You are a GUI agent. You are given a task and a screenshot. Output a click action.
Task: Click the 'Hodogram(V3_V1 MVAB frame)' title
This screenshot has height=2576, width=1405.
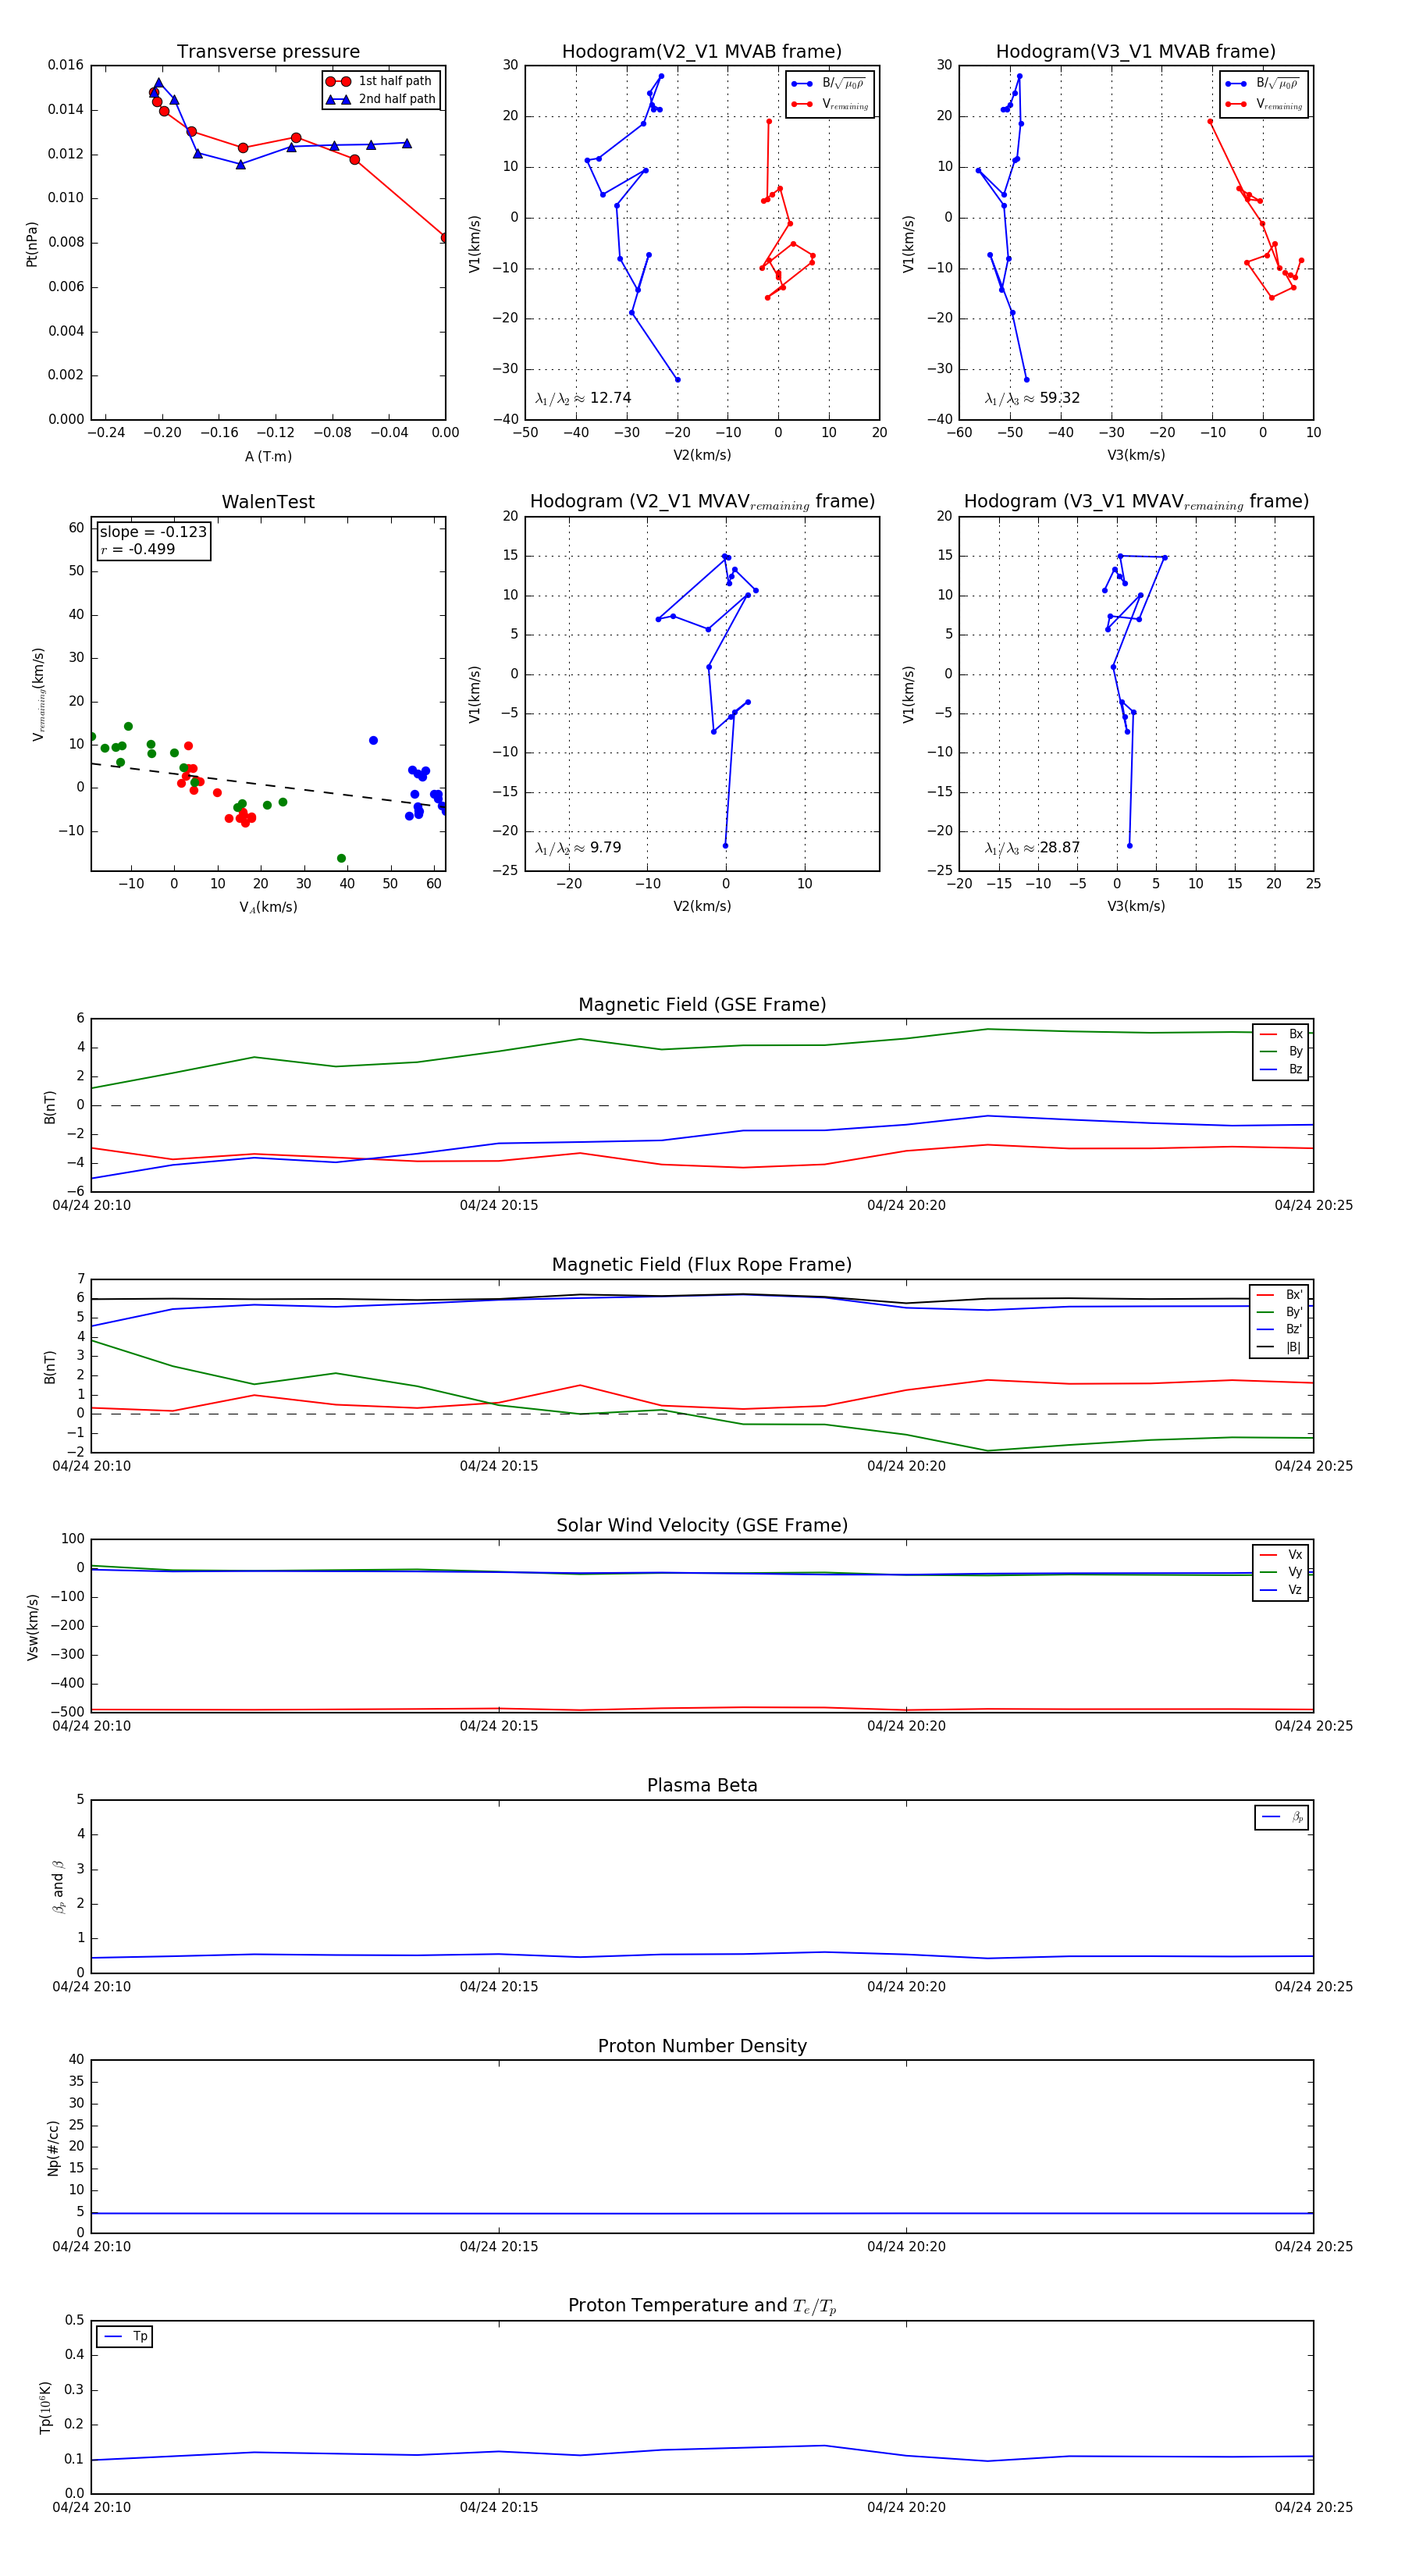(1136, 52)
